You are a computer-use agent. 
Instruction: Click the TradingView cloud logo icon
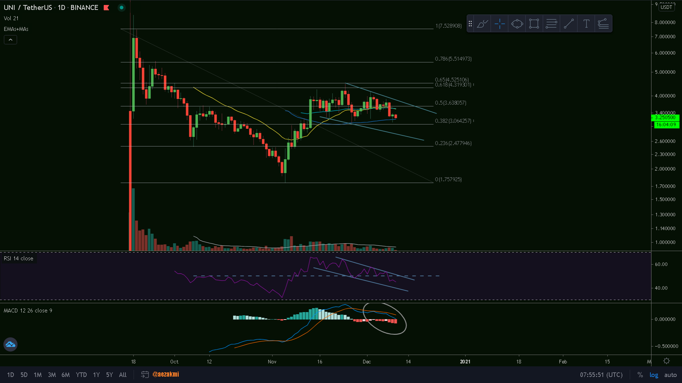point(10,344)
